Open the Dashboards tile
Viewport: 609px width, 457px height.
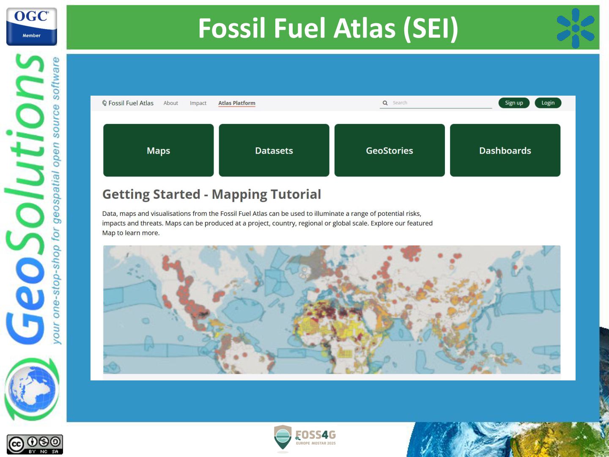[x=505, y=150]
